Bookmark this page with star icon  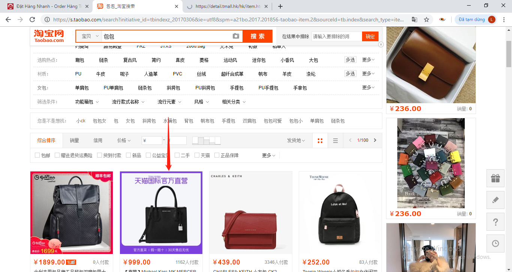click(x=427, y=20)
